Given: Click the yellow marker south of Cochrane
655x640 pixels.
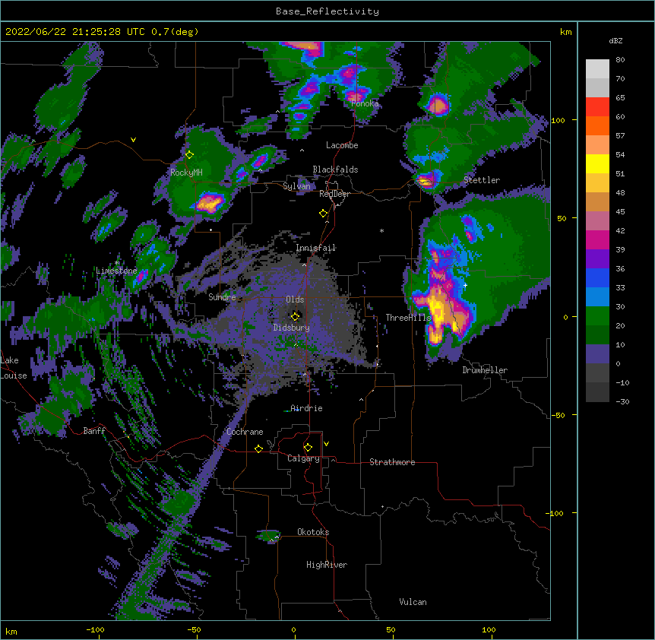Looking at the screenshot, I should coord(258,448).
